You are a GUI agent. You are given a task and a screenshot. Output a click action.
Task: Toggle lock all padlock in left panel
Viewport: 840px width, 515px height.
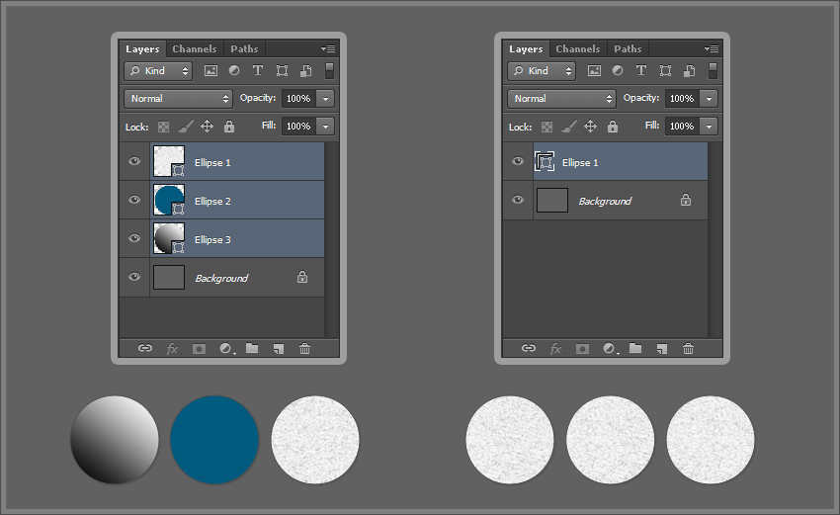[x=229, y=127]
